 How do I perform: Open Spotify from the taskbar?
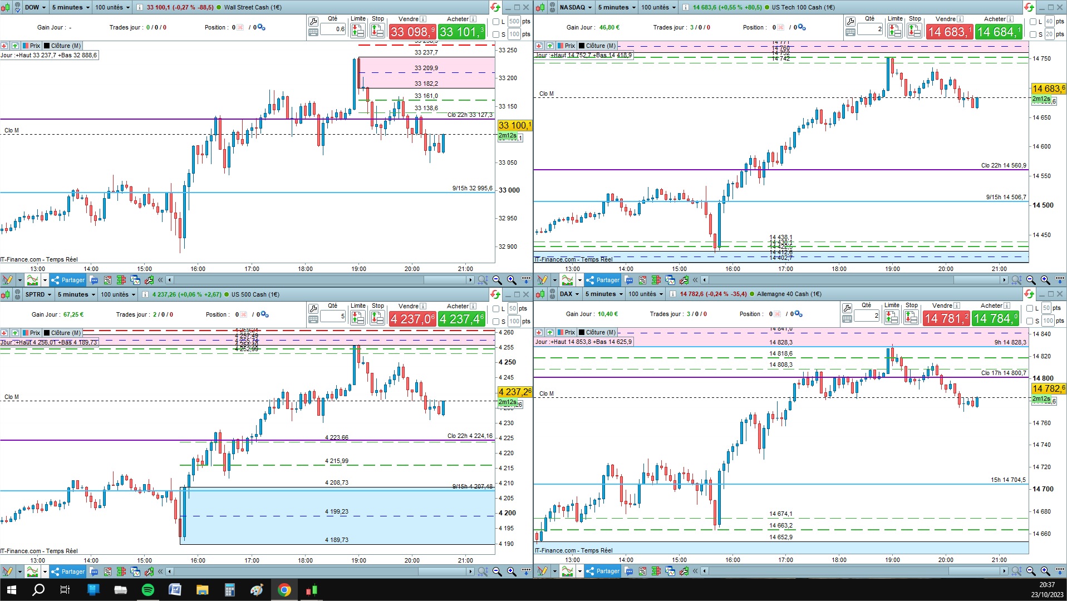pos(148,590)
